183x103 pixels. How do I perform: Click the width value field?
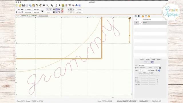pos(28,9)
